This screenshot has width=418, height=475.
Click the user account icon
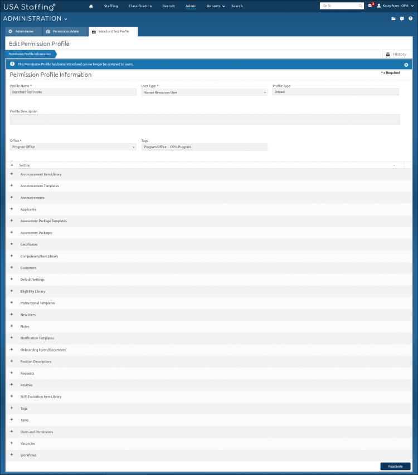tap(379, 6)
